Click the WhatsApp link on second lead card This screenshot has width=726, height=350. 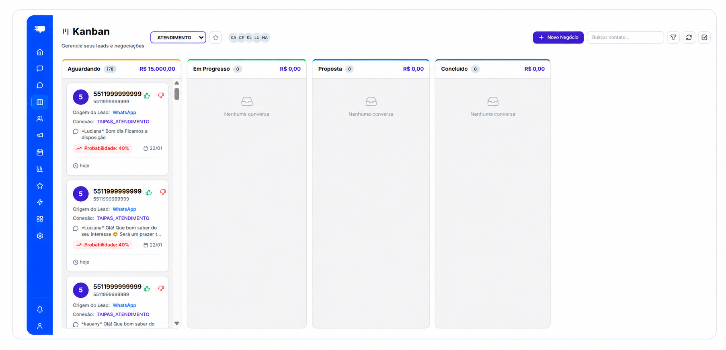click(124, 209)
